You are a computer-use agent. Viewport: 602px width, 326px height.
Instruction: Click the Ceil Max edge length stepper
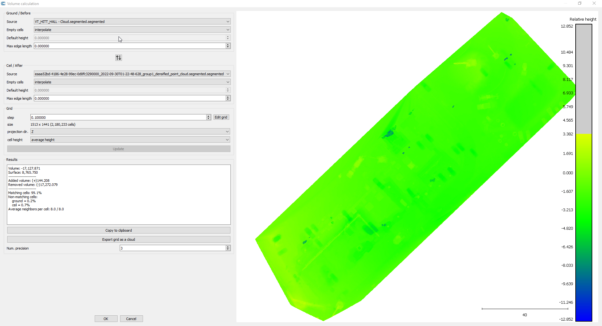(x=228, y=98)
